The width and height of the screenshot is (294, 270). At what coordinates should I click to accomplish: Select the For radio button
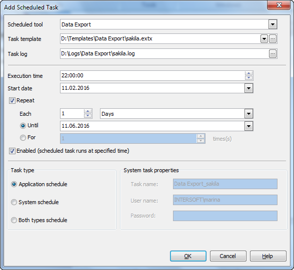pos(23,138)
